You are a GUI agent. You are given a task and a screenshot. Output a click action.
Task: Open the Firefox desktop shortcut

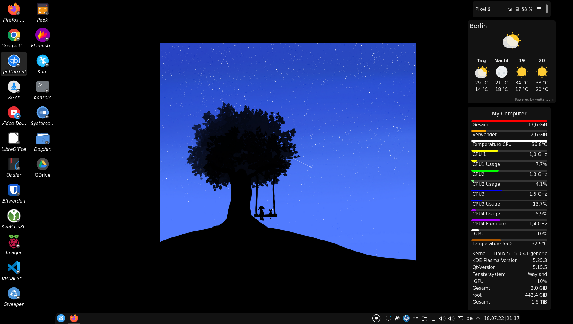[14, 13]
